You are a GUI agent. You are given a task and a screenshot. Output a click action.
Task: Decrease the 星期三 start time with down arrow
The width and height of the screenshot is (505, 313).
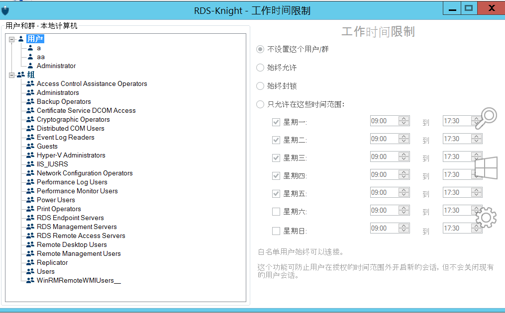(x=404, y=159)
